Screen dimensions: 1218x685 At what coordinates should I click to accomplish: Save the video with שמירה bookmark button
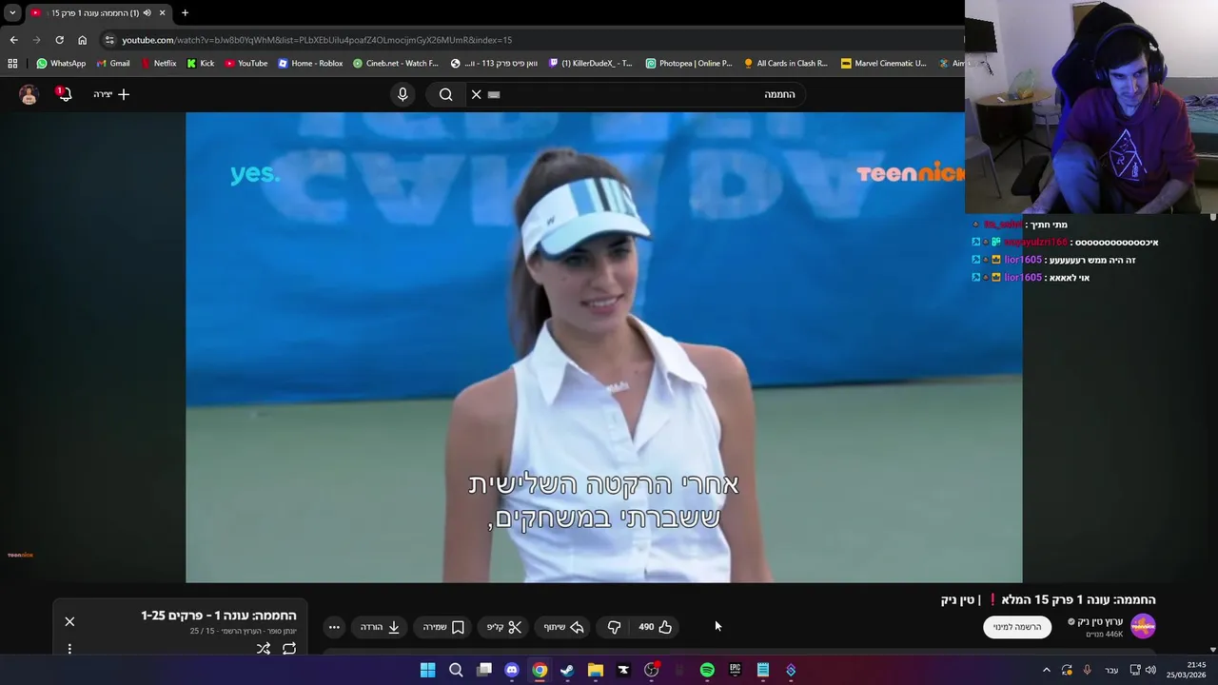coord(443,627)
